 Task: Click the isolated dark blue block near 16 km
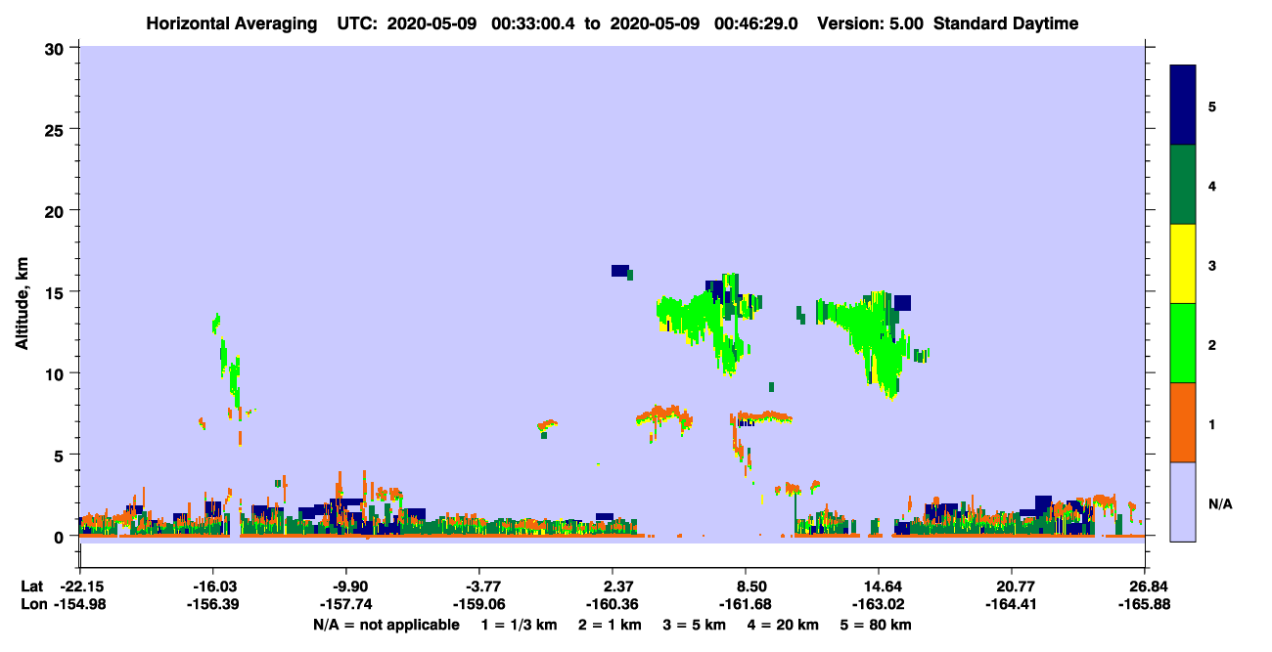pyautogui.click(x=620, y=271)
